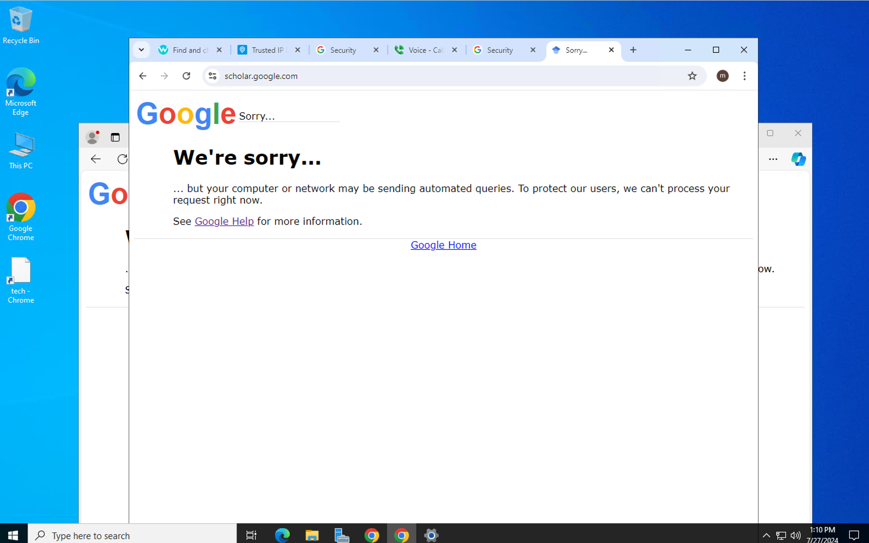Go back in the Edge window
Image resolution: width=869 pixels, height=543 pixels.
tap(95, 159)
